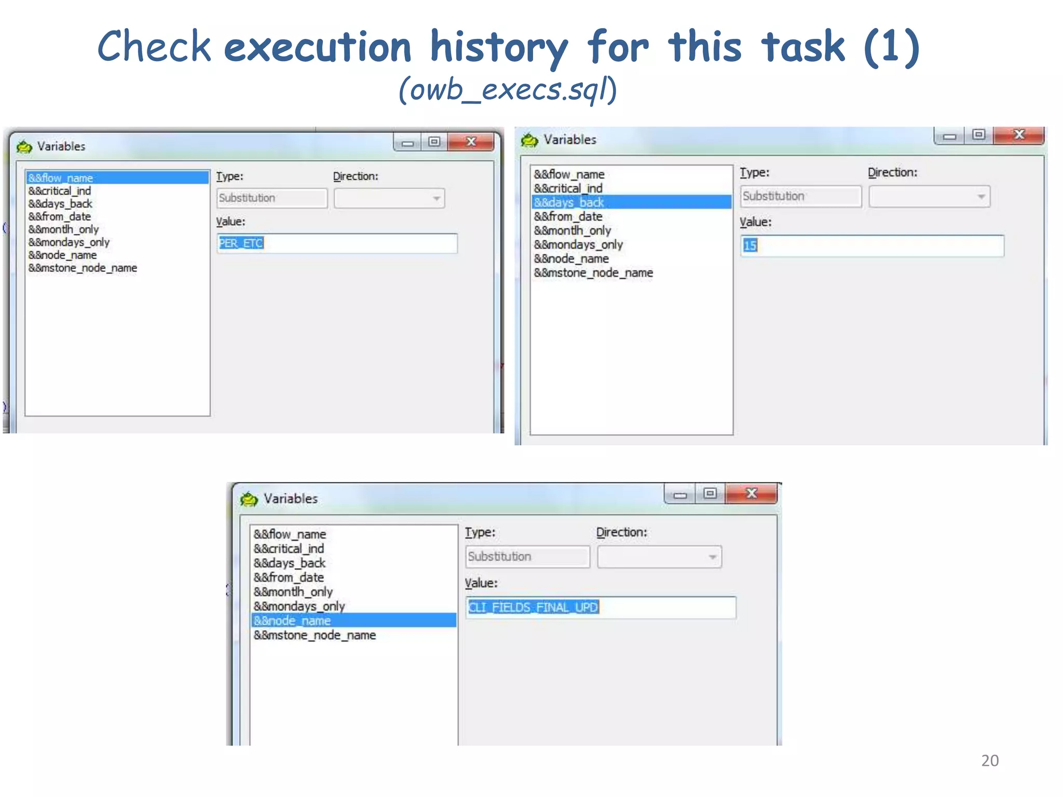Close the Variables window showing CLI_FIELDS_FINAL_UPD
This screenshot has width=1063, height=797.
click(751, 493)
